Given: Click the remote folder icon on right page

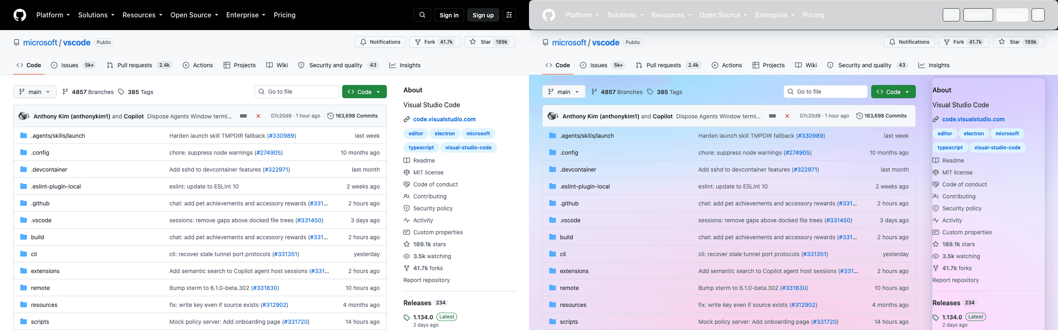Looking at the screenshot, I should (553, 288).
